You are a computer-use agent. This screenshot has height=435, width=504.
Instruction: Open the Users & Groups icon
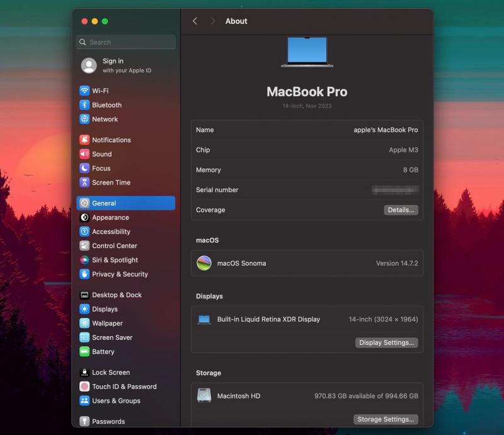point(84,400)
